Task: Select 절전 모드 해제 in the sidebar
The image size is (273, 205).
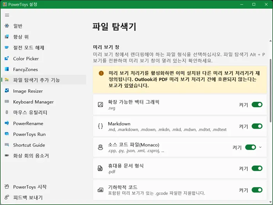Action: 44,47
